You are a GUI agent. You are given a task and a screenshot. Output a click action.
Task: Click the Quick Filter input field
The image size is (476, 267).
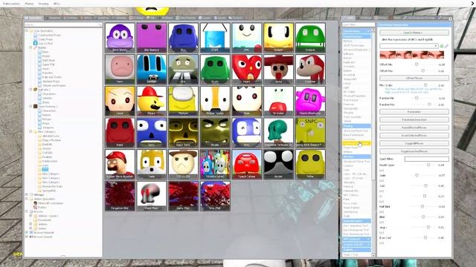point(426,159)
